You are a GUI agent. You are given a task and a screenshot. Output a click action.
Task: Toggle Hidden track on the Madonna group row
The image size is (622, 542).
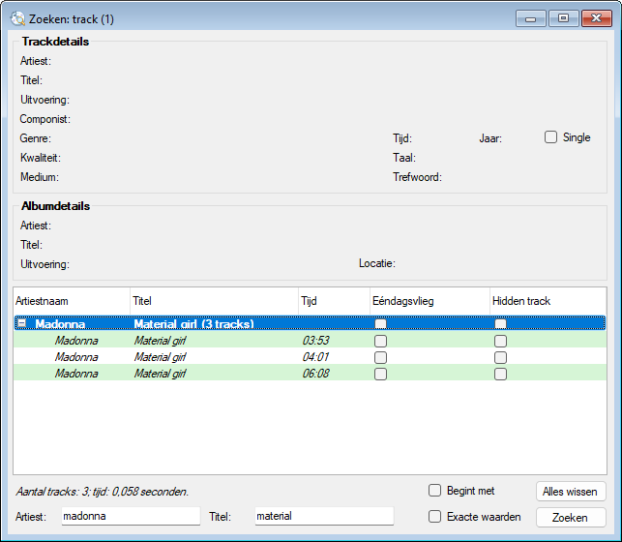pos(500,324)
